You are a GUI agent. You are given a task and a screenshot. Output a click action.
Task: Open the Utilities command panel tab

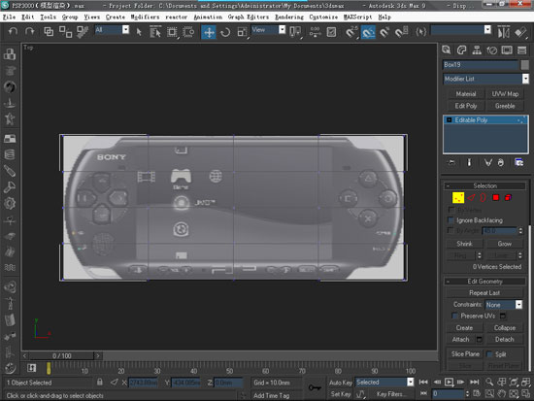coord(521,50)
